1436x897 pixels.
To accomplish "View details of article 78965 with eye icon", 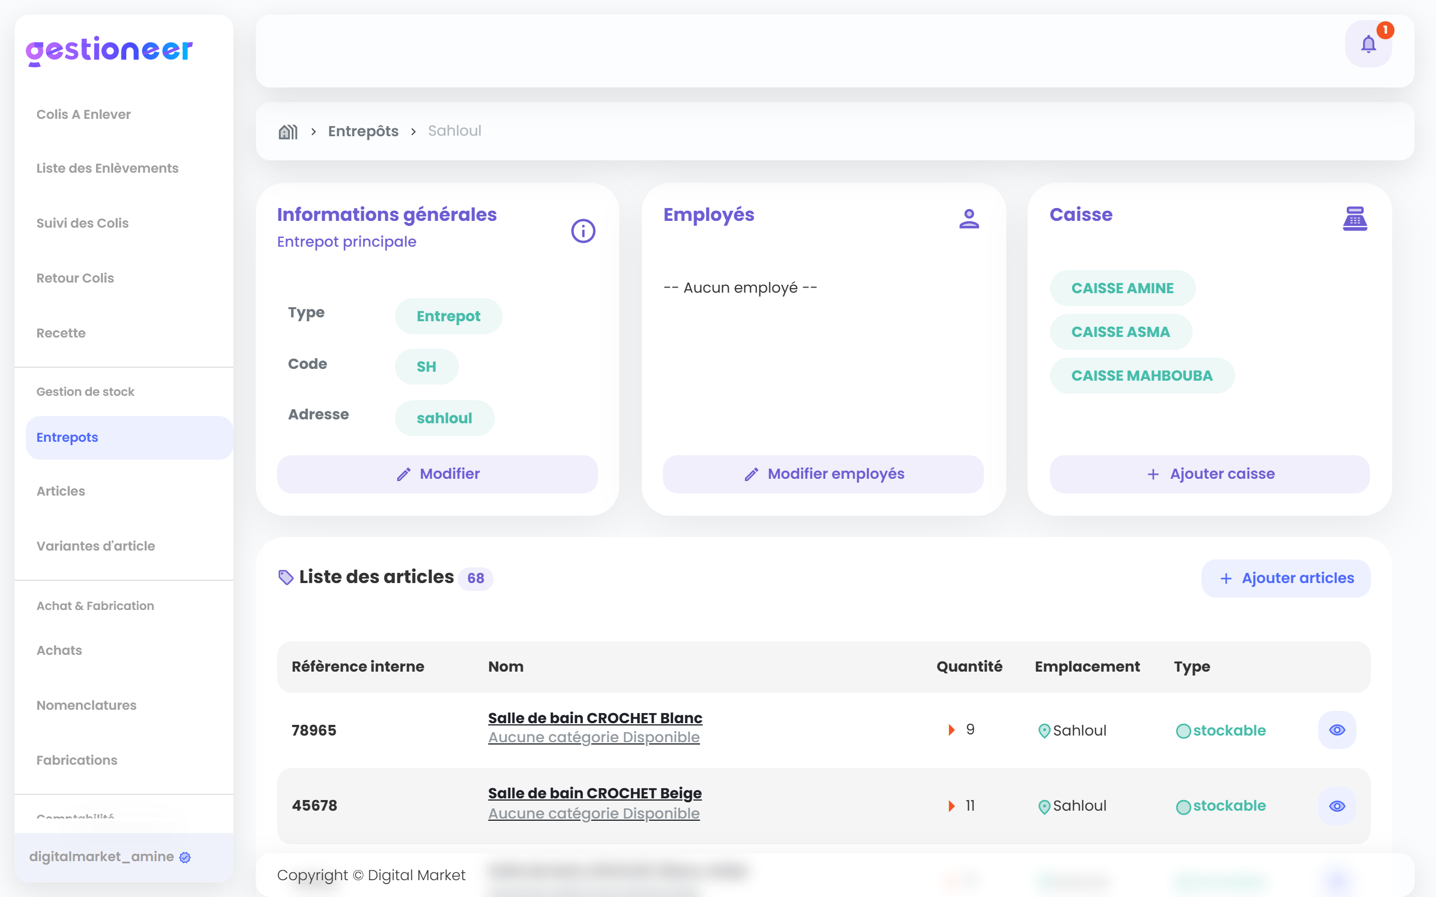I will 1337,730.
